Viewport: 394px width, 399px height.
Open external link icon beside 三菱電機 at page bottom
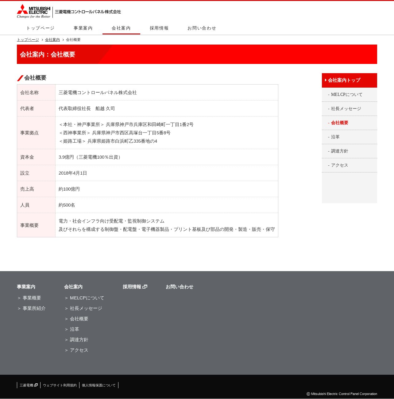36,385
